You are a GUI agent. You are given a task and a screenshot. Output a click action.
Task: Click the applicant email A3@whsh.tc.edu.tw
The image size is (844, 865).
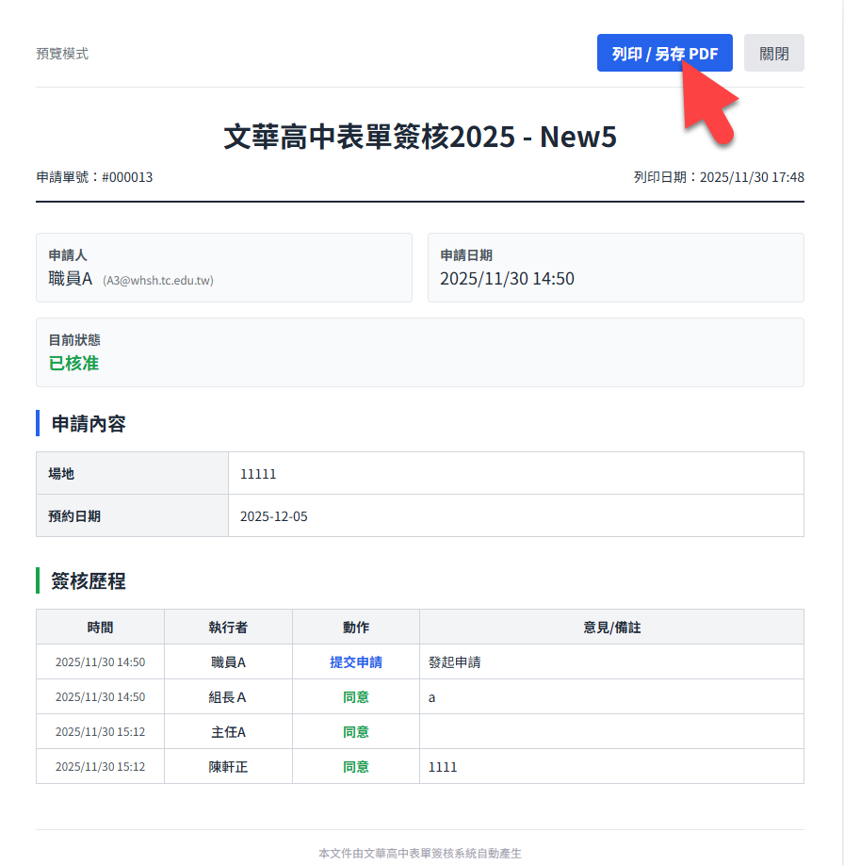point(158,280)
